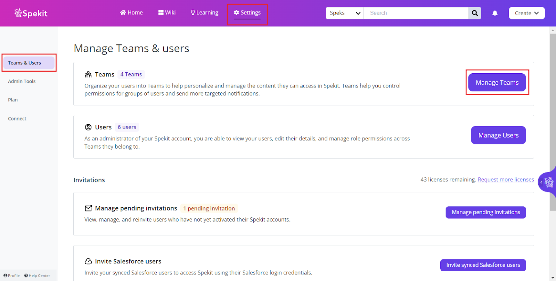Click the Invitations section heading

tap(89, 180)
